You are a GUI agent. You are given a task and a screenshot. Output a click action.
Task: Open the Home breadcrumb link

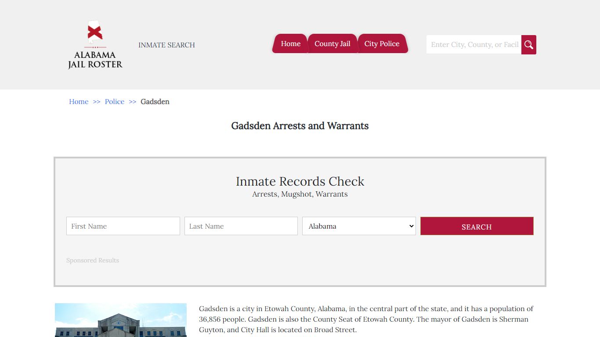click(x=79, y=101)
